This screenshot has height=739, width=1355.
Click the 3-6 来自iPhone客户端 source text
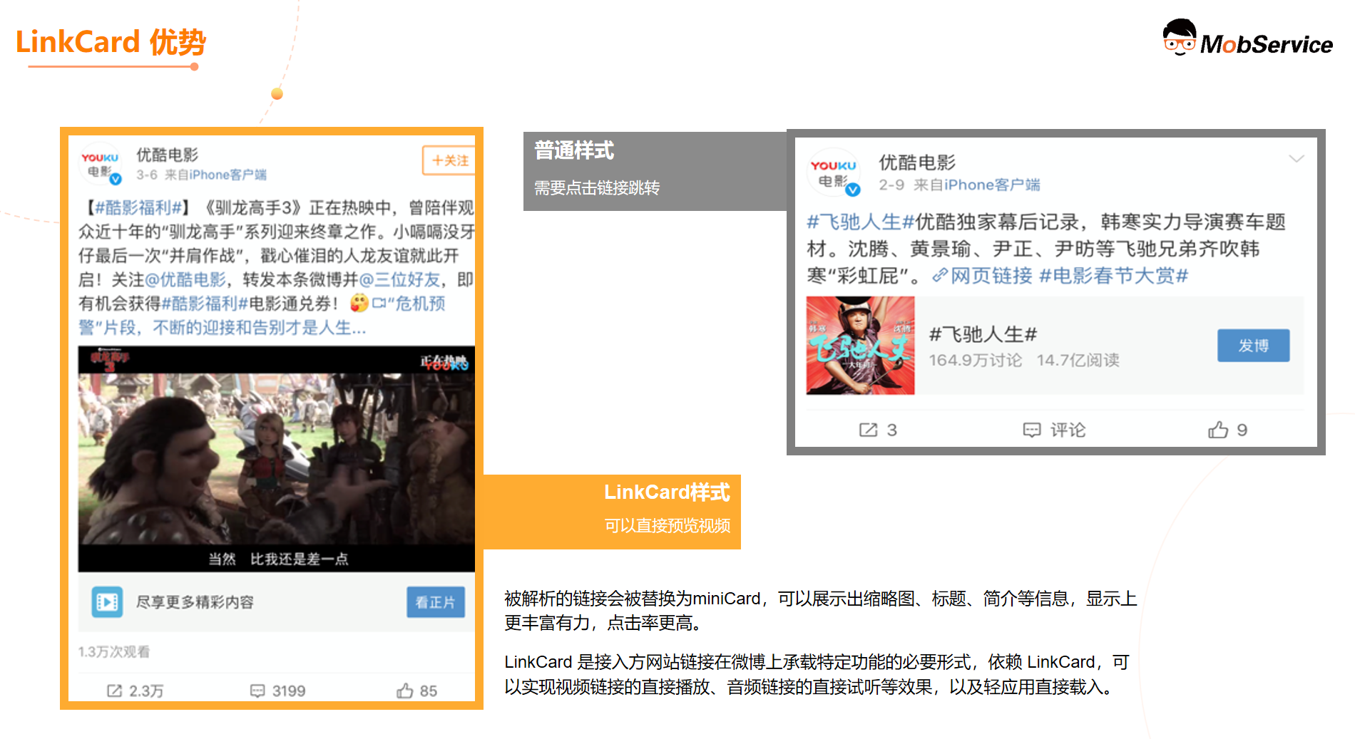201,175
